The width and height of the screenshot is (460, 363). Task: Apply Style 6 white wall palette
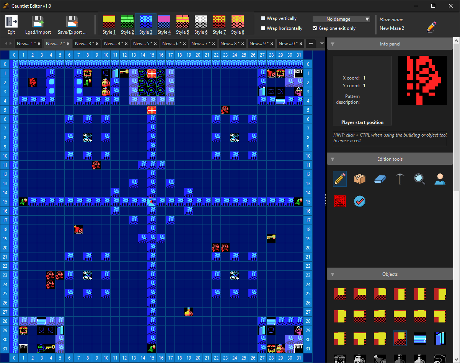click(201, 25)
